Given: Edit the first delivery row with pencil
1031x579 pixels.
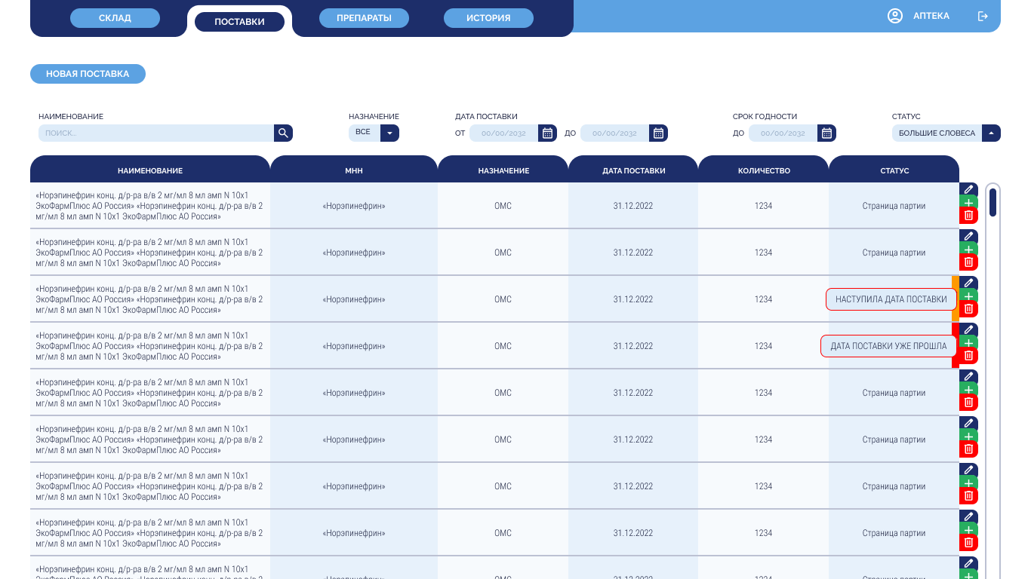Looking at the screenshot, I should tap(968, 189).
